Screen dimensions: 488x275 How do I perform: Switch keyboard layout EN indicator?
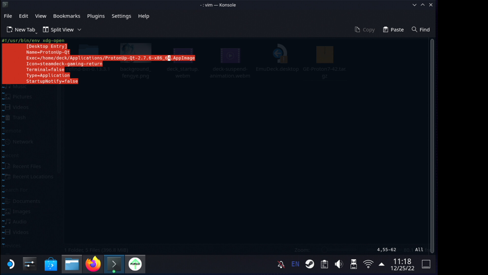pos(295,264)
